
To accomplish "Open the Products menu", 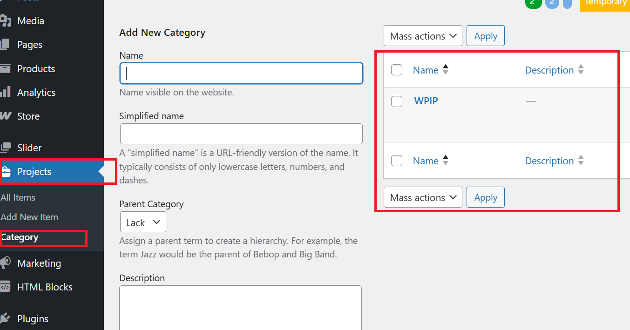I will (36, 68).
